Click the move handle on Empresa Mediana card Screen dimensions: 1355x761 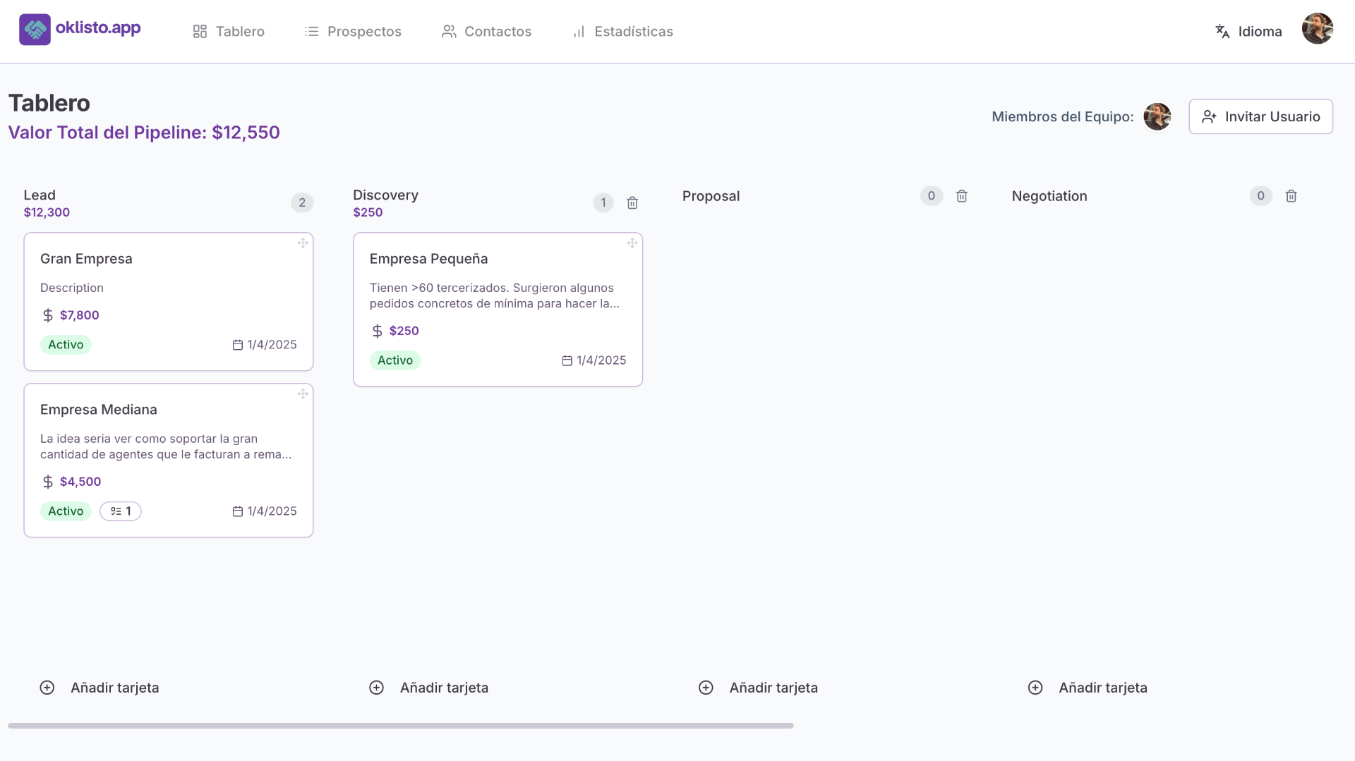(303, 394)
